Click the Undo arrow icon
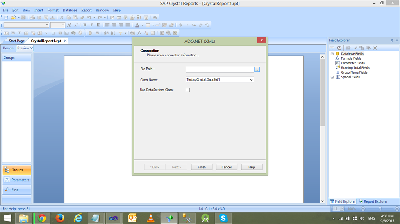 pyautogui.click(x=89, y=18)
